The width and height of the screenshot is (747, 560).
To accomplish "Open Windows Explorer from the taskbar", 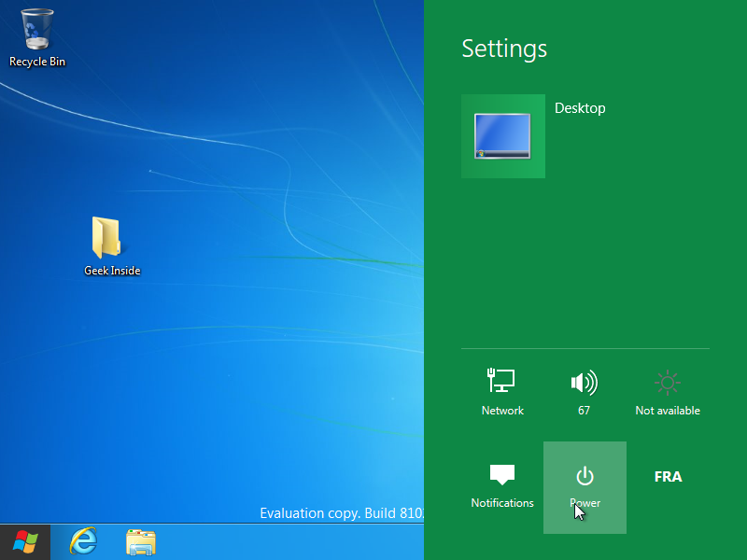I will (x=141, y=542).
